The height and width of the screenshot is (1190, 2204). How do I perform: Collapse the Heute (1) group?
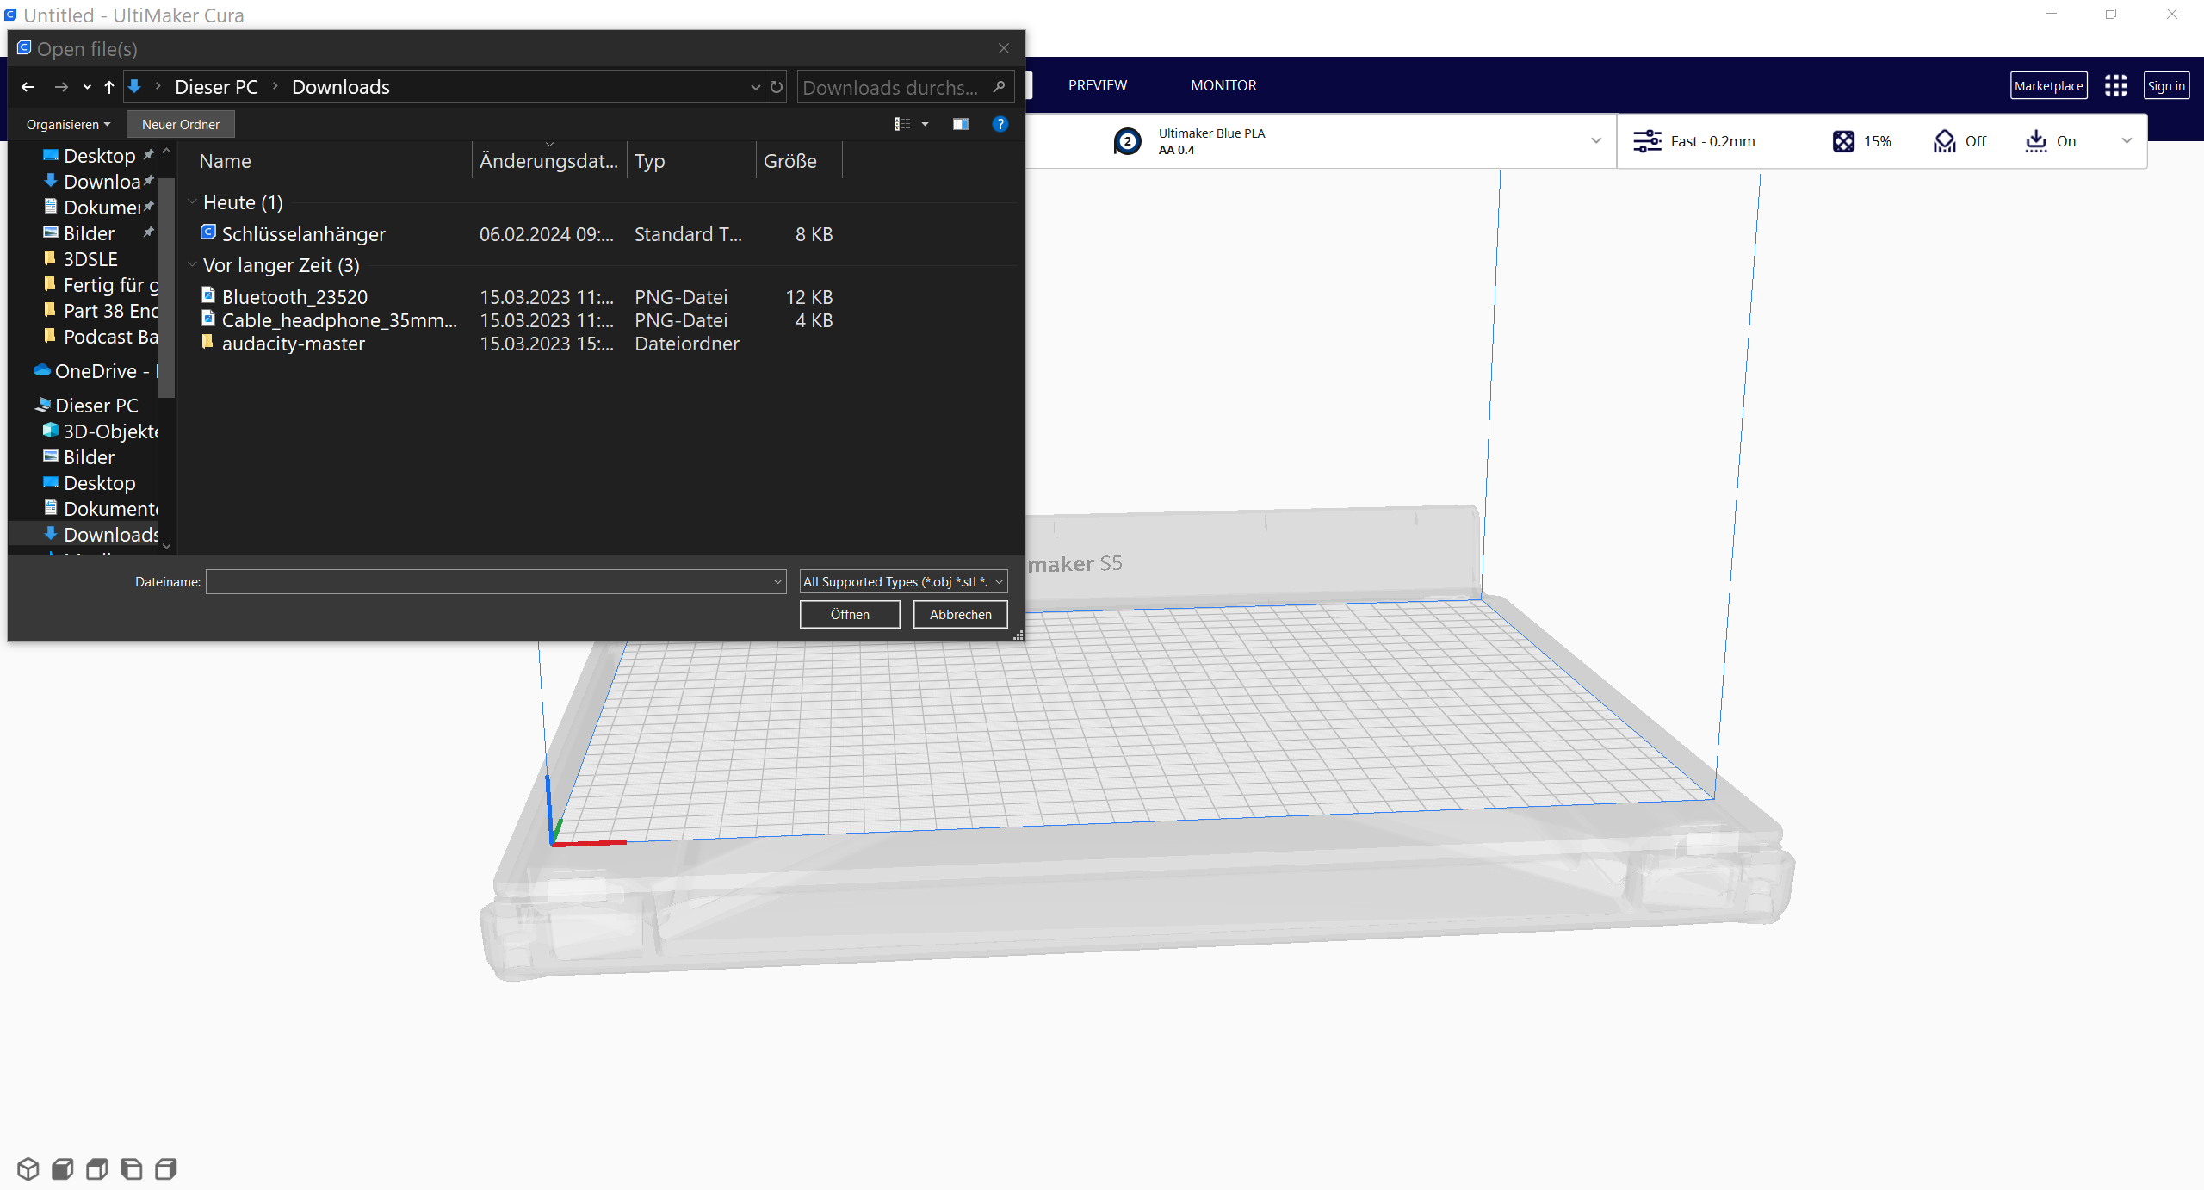coord(192,202)
